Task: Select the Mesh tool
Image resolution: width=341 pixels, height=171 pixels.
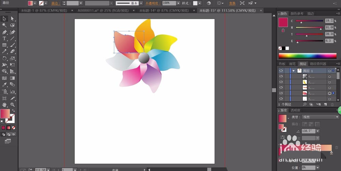Action: 4,78
